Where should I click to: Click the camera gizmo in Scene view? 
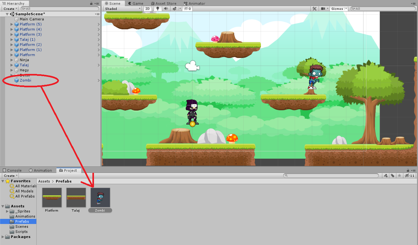click(x=192, y=66)
